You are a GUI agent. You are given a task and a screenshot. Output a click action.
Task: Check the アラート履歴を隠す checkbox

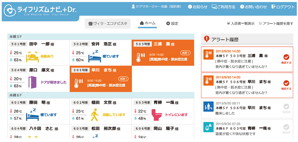coord(260,23)
